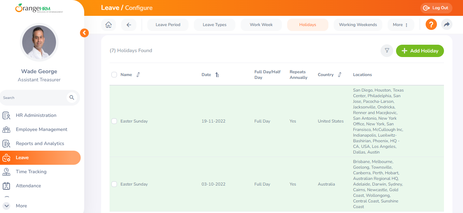Click the back arrow in the top toolbar
This screenshot has height=213, width=463.
129,25
